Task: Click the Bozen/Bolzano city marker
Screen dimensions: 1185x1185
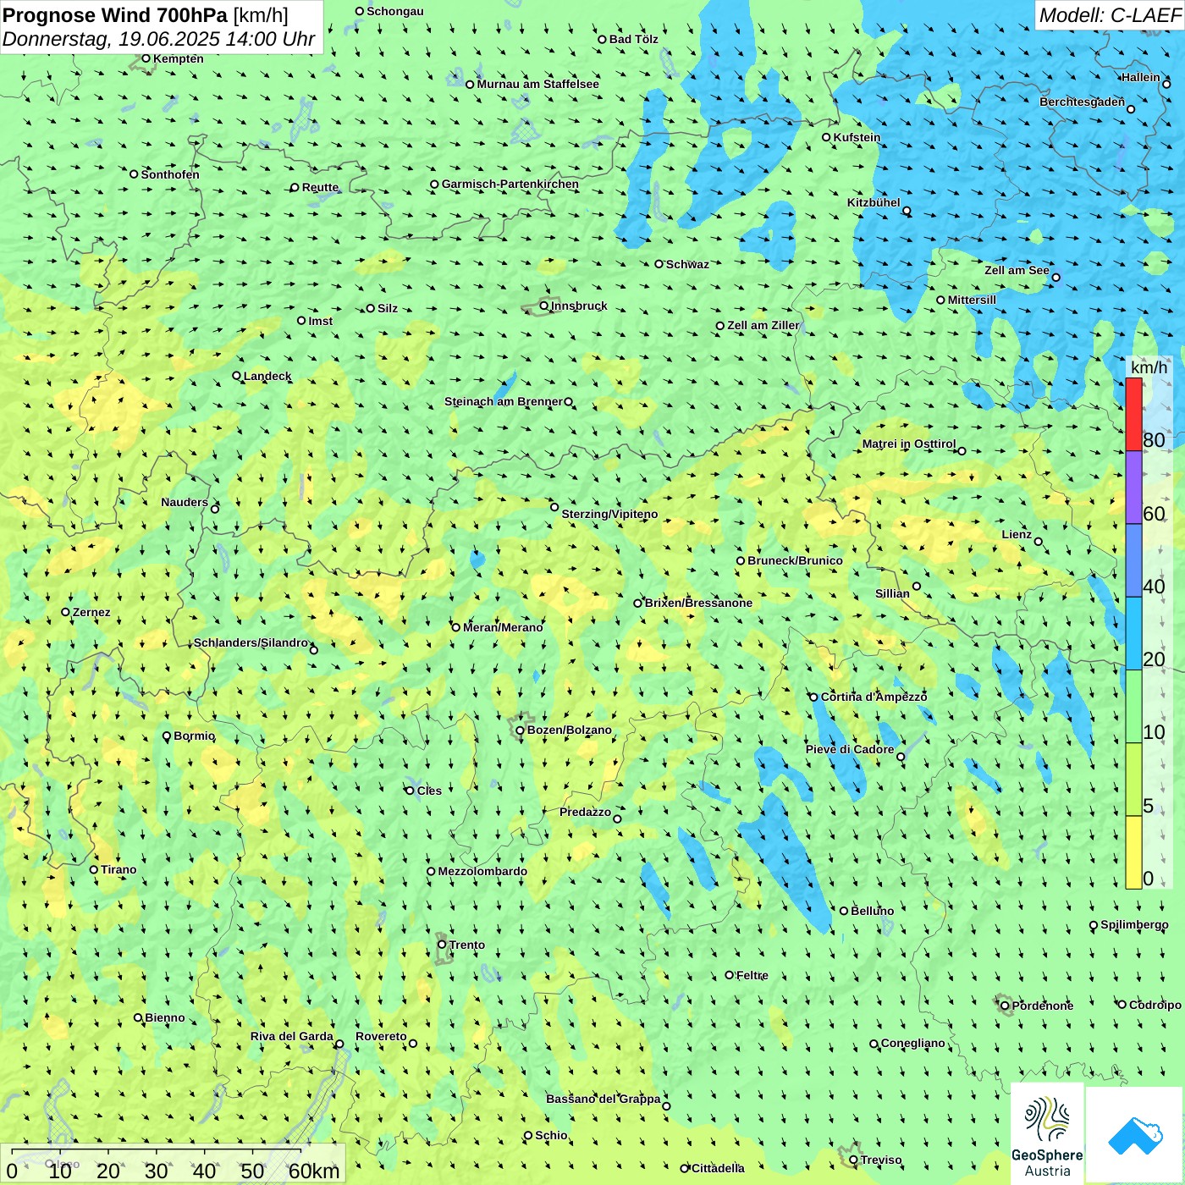Action: pos(521,730)
